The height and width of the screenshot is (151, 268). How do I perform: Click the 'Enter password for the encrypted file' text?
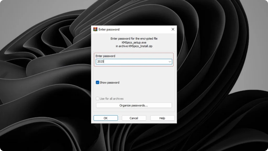134,39
